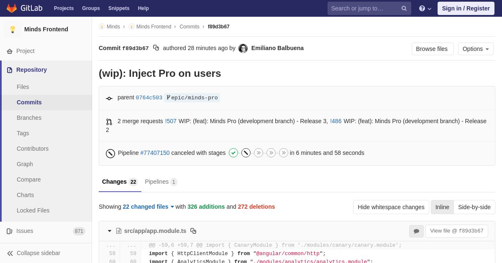
Task: Click Sign in / Register button
Action: 466,8
